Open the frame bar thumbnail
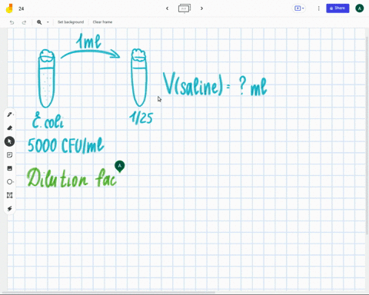The image size is (369, 295). 184,8
